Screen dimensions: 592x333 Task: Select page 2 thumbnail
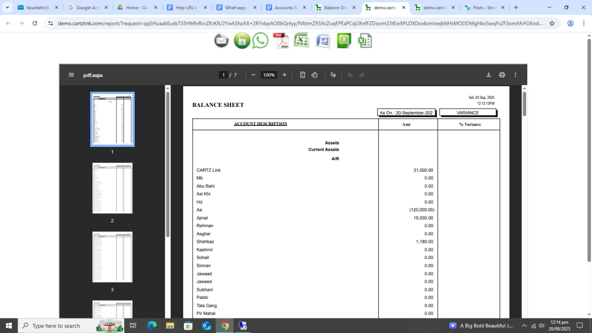click(x=112, y=188)
